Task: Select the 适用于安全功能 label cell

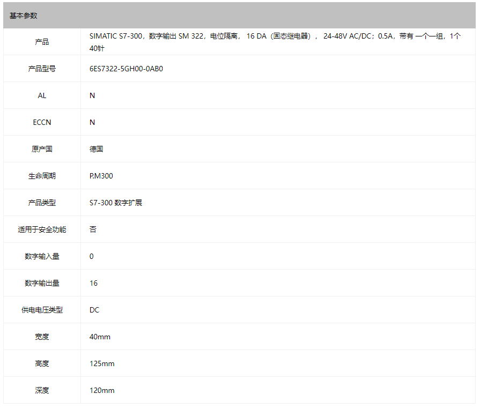Action: point(42,229)
